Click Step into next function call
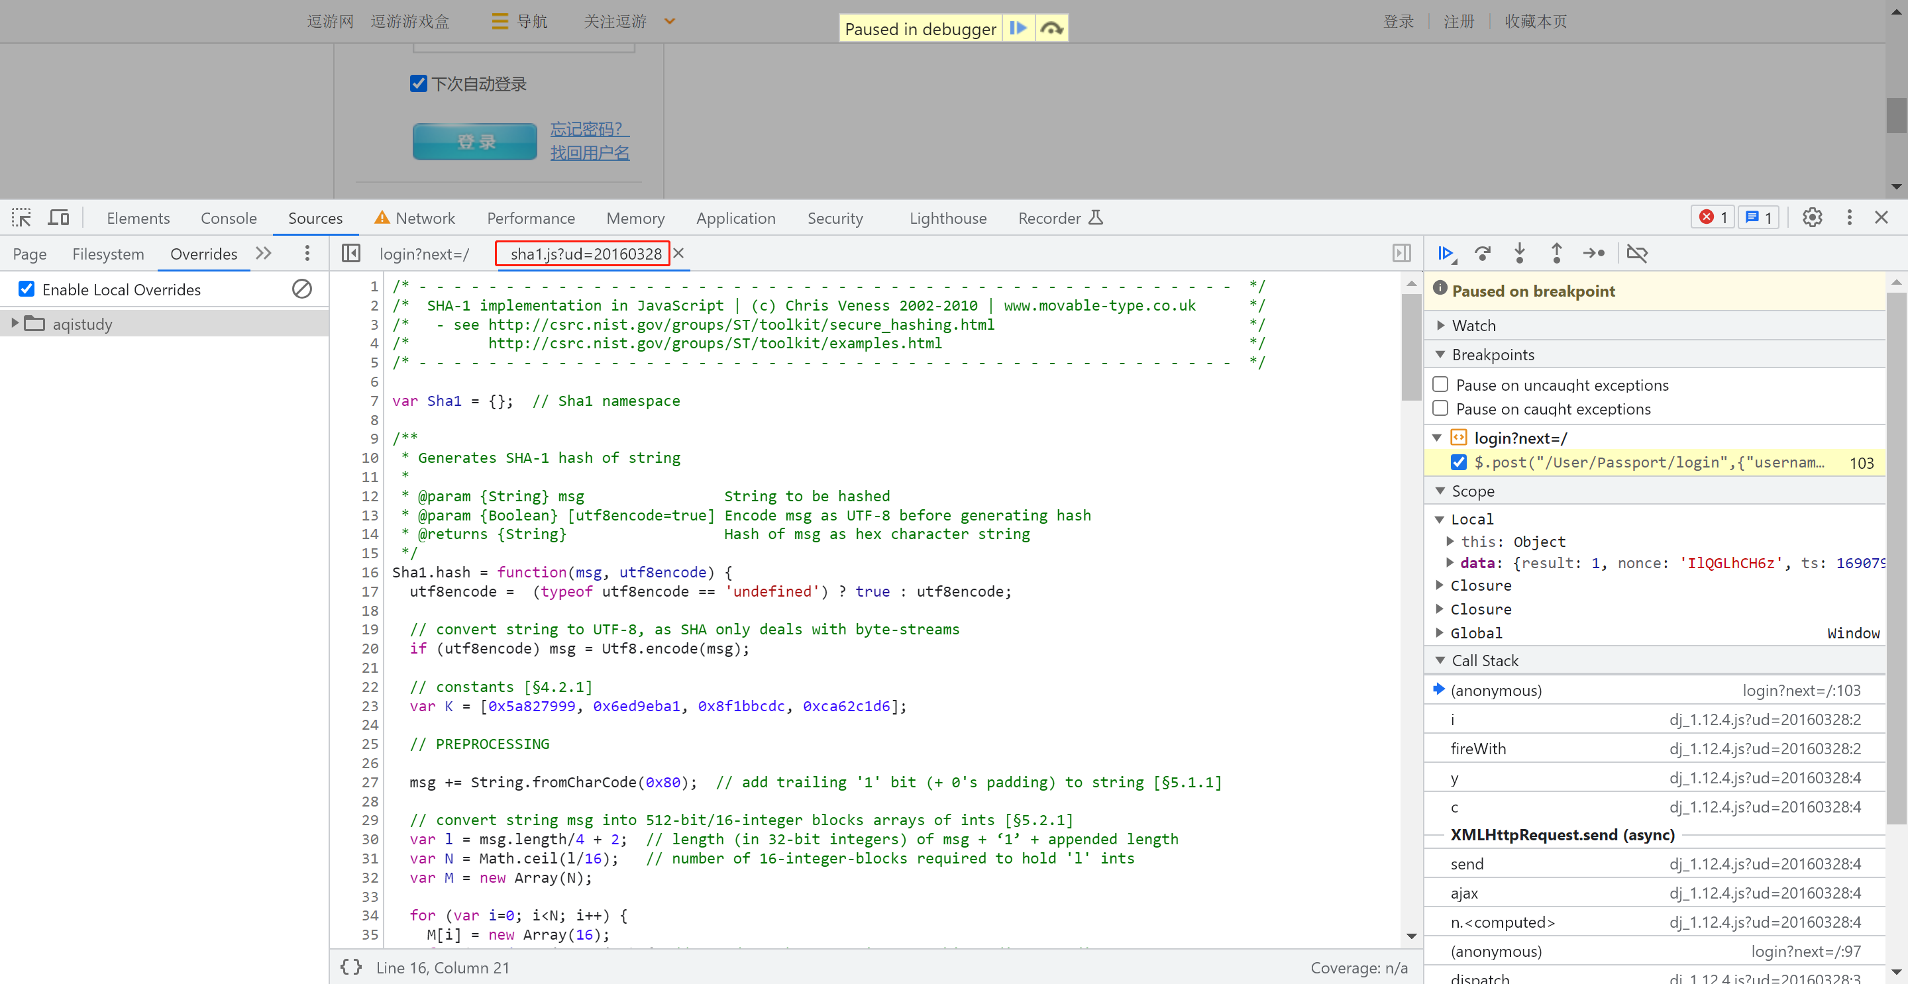This screenshot has height=984, width=1908. click(1519, 253)
